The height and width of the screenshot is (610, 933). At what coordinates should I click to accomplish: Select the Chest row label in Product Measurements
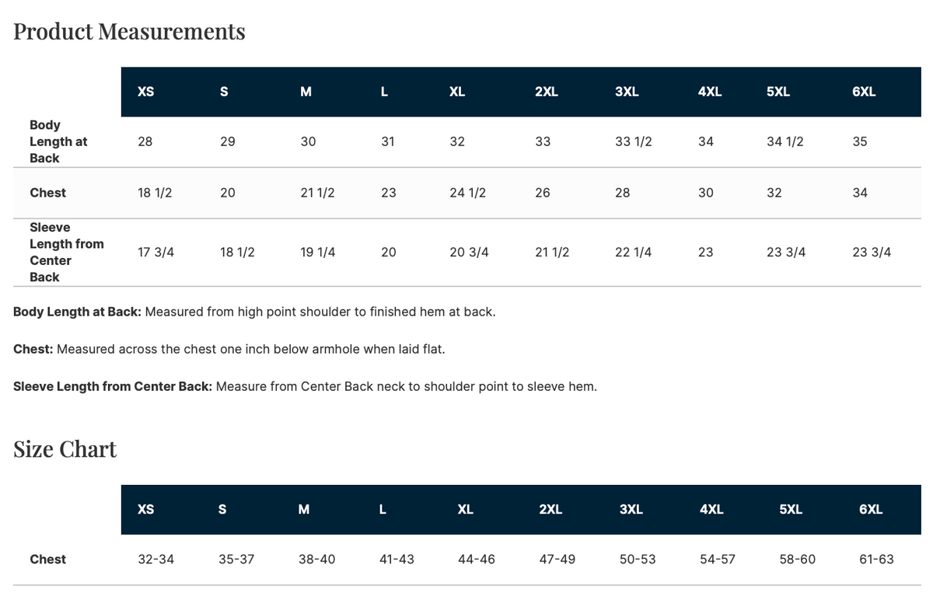click(x=47, y=193)
